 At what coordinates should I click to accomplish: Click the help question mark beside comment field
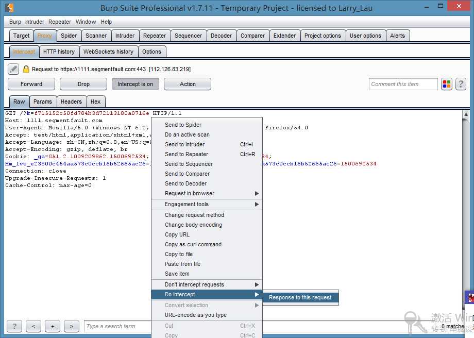click(x=461, y=84)
